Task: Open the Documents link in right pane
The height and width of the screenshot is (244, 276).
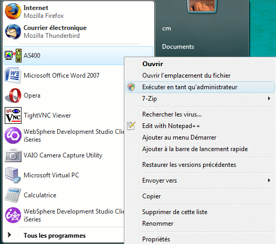Action: click(x=178, y=47)
